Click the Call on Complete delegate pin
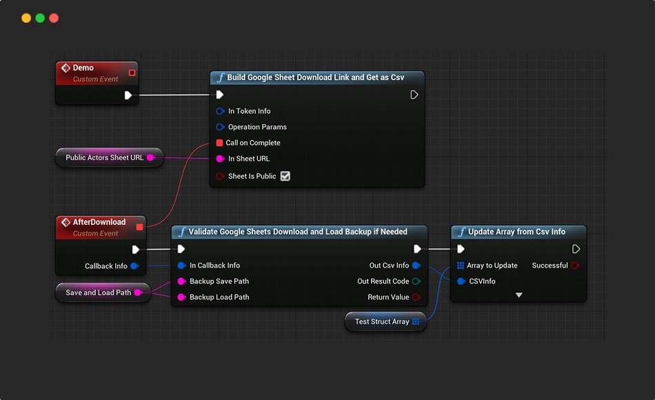This screenshot has width=655, height=400. click(219, 143)
